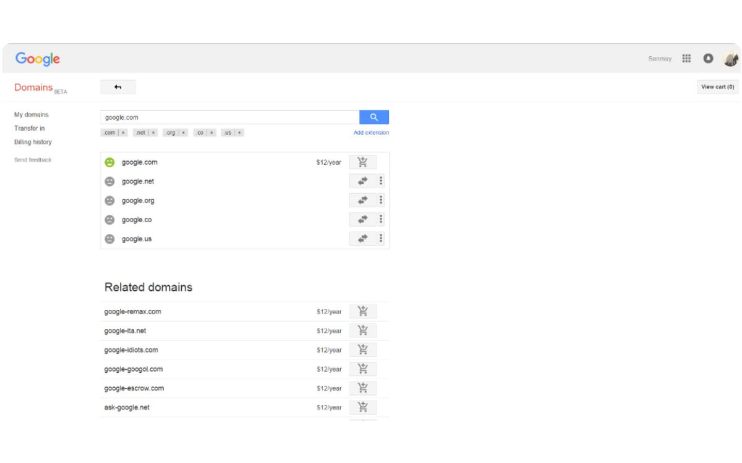This screenshot has height=463, width=742.
Task: Click the $12/year price for google.com
Action: click(329, 162)
